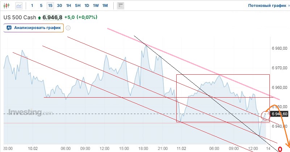Set timeframe to 5 minutes
290x152 pixels.
coord(41,6)
